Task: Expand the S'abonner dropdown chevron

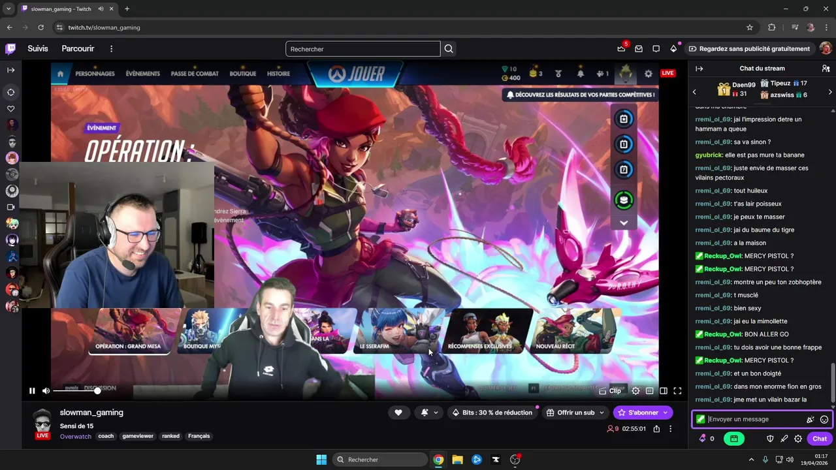Action: pyautogui.click(x=666, y=413)
